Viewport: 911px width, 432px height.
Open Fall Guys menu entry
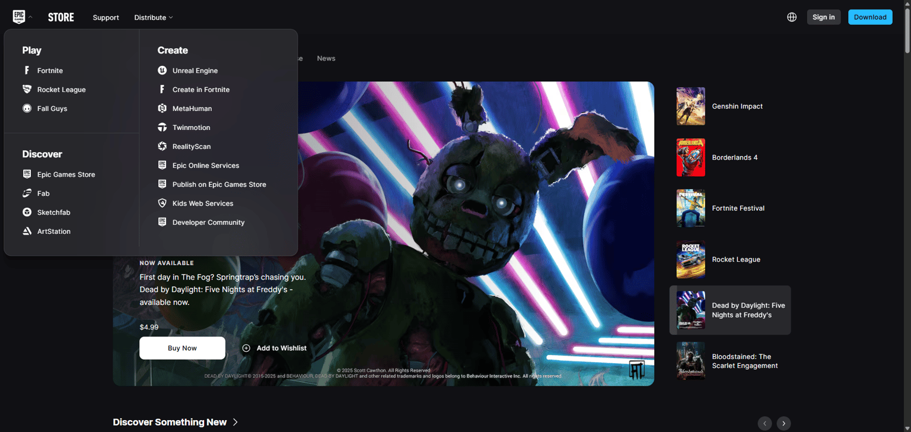52,109
